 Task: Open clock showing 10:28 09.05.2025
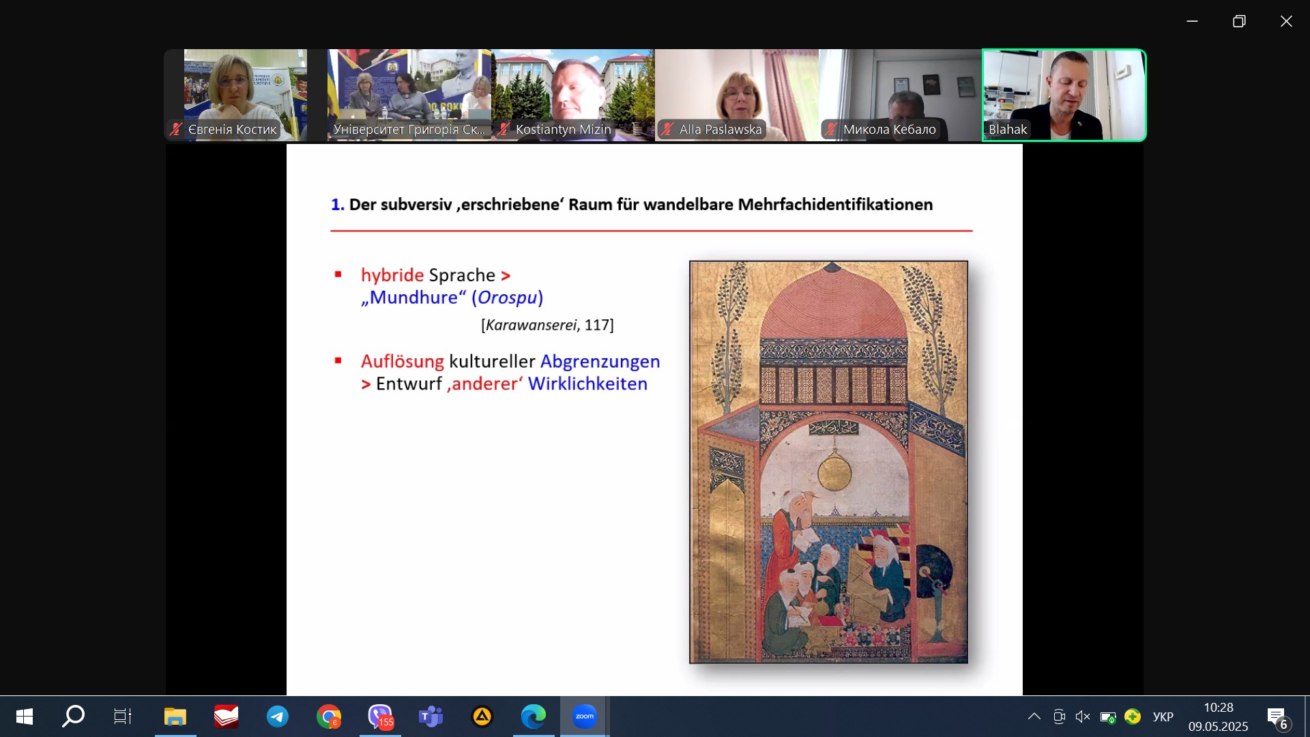[1219, 717]
